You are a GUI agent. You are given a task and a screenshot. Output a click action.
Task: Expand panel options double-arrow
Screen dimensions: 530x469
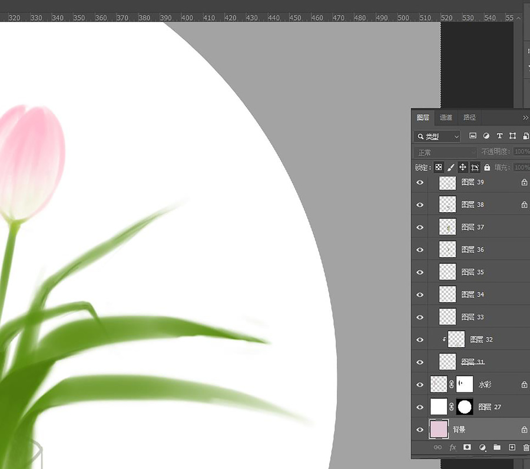click(x=525, y=118)
